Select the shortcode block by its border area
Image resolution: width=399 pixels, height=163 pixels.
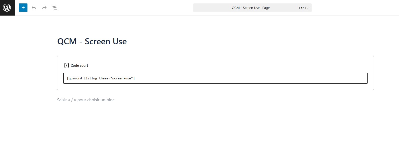215,87
